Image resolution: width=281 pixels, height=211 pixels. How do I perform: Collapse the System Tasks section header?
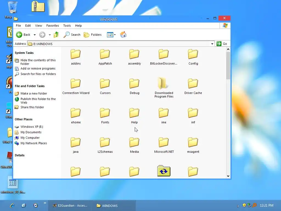[x=24, y=53]
